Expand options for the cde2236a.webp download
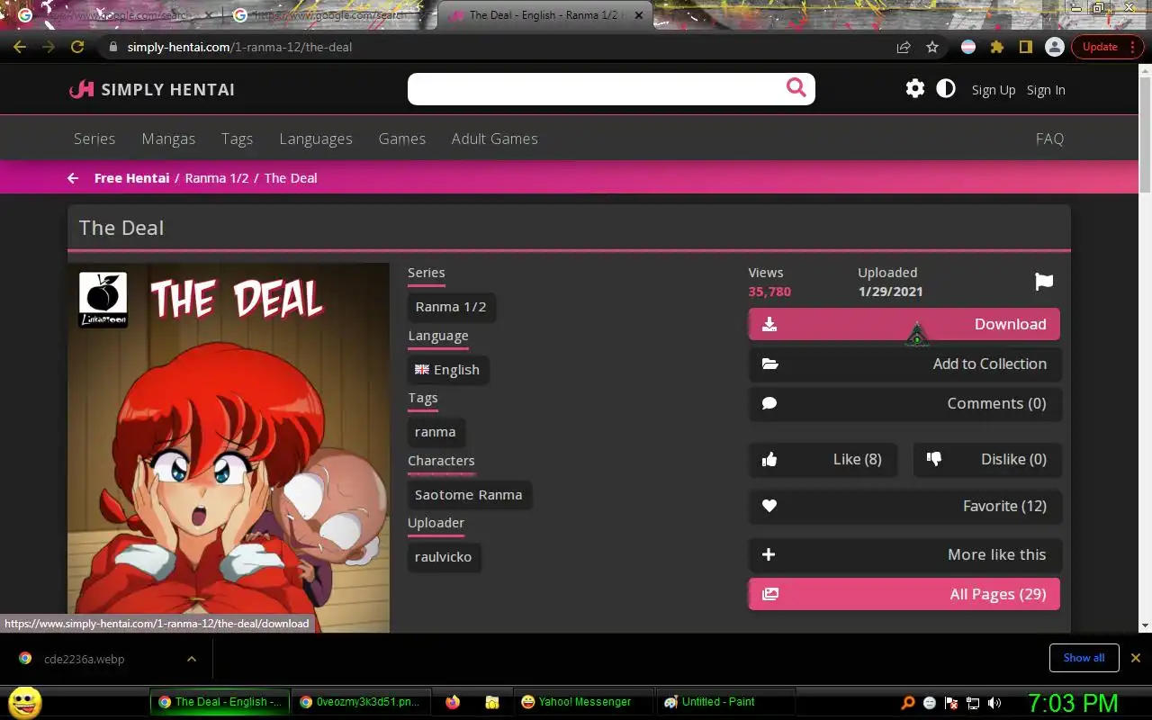Image resolution: width=1152 pixels, height=720 pixels. point(192,659)
